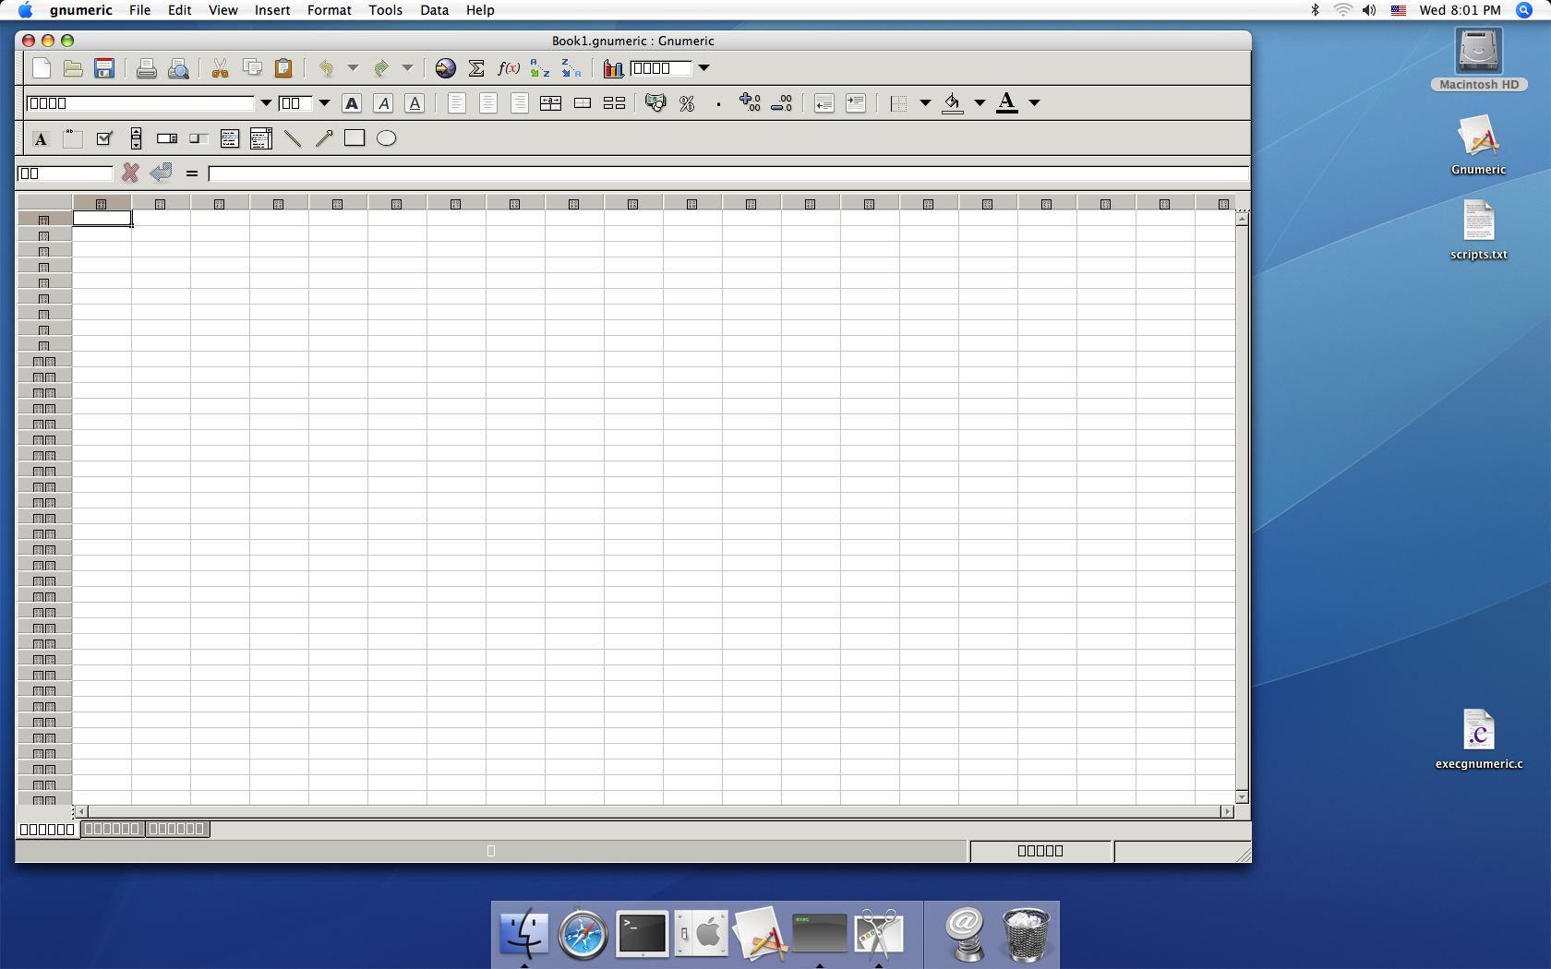1551x969 pixels.
Task: Expand the Undo history dropdown arrow
Action: click(353, 68)
